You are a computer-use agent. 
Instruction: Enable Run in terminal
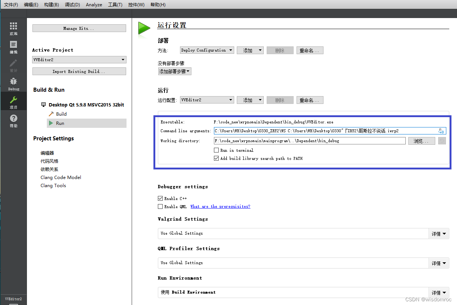(216, 150)
